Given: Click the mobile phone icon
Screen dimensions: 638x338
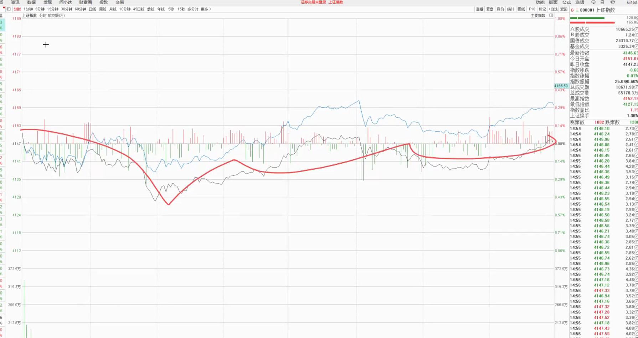Looking at the screenshot, I should [602, 2].
